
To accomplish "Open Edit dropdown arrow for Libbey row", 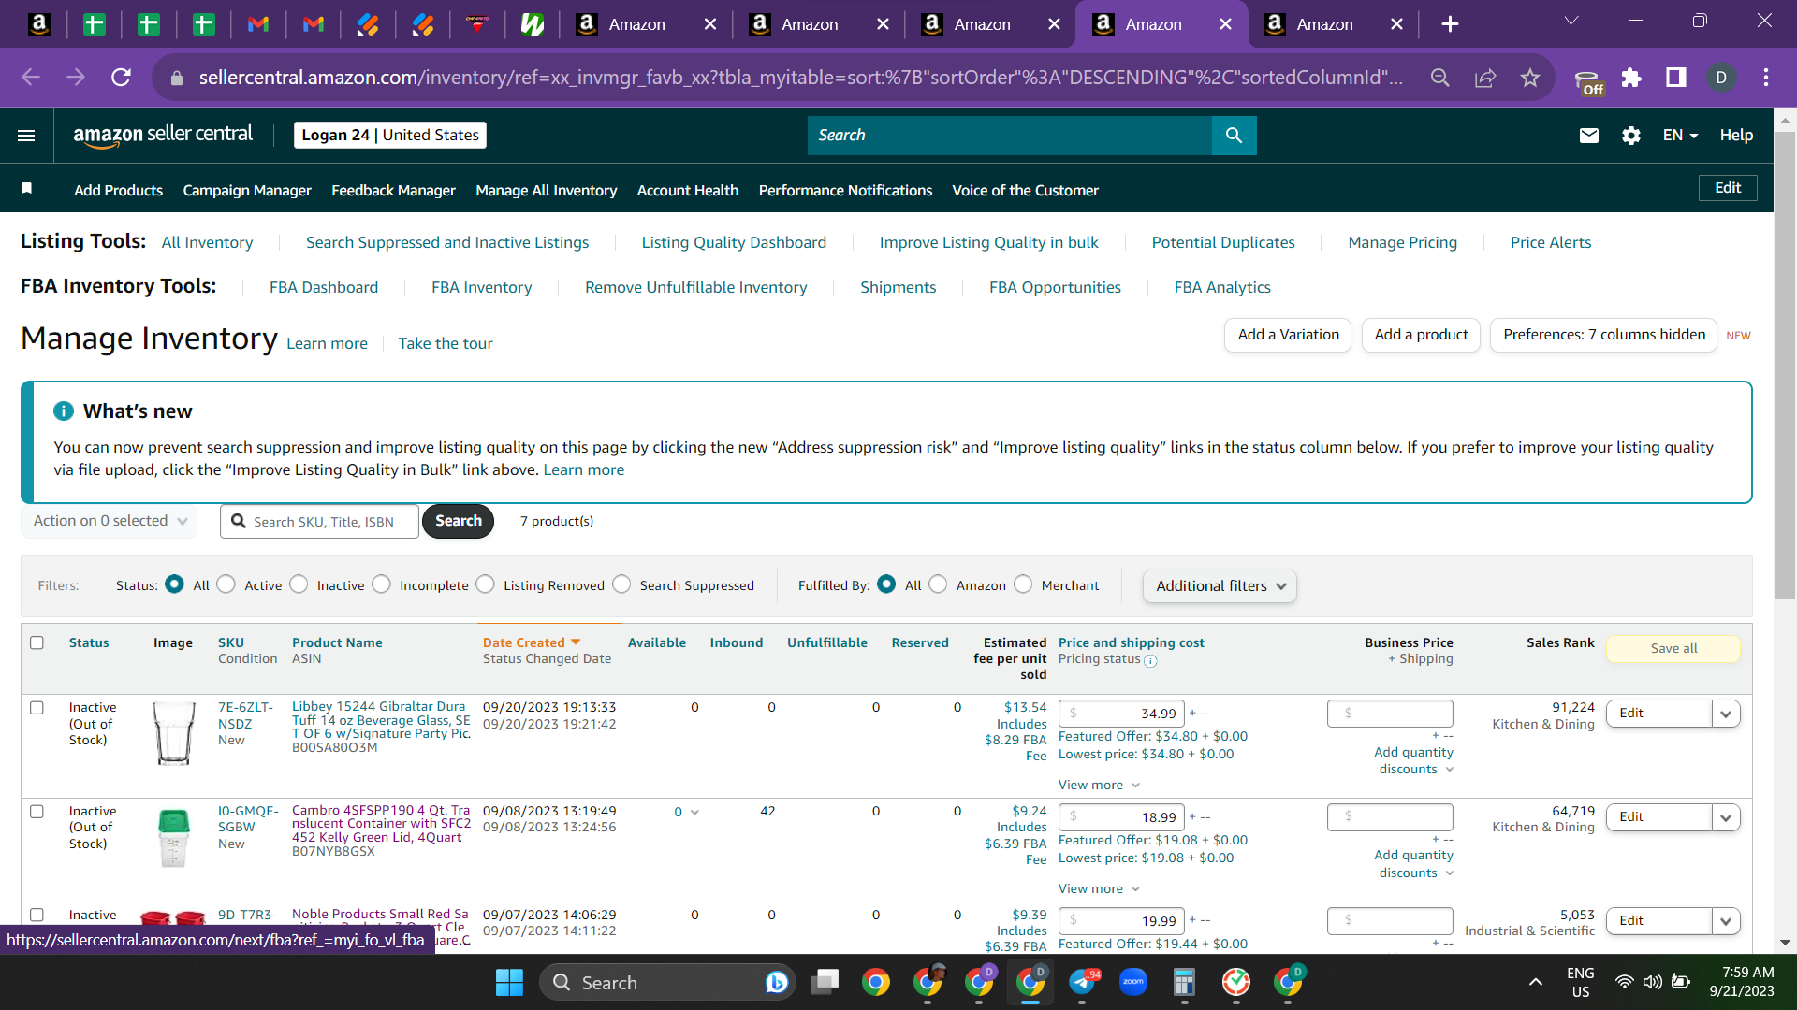I will tap(1726, 714).
